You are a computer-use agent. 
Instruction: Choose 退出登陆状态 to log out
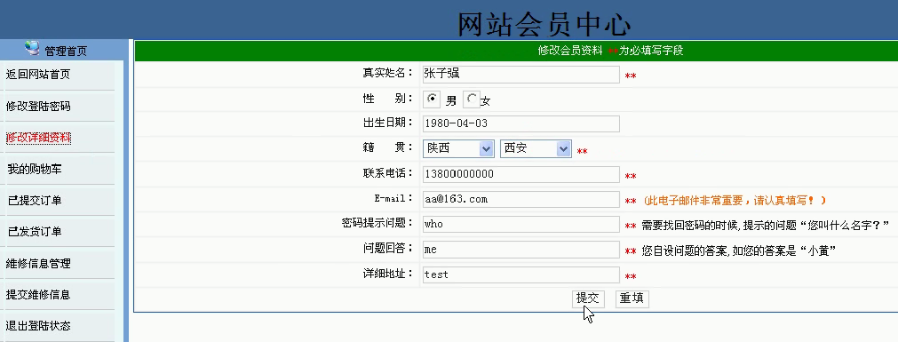pyautogui.click(x=38, y=326)
